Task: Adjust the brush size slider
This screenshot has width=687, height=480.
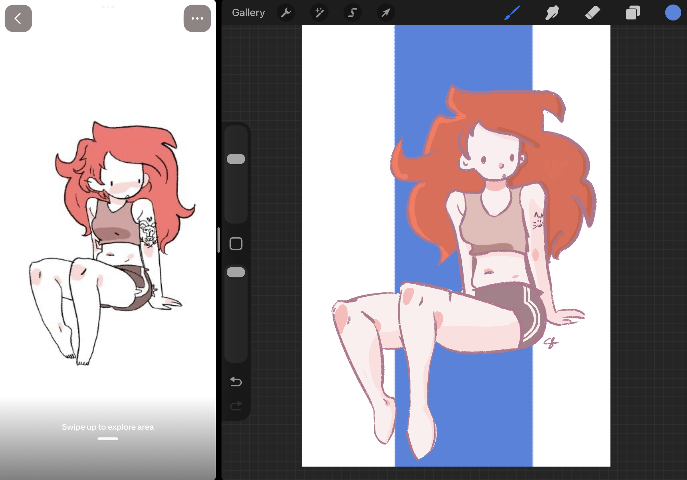Action: (x=236, y=159)
